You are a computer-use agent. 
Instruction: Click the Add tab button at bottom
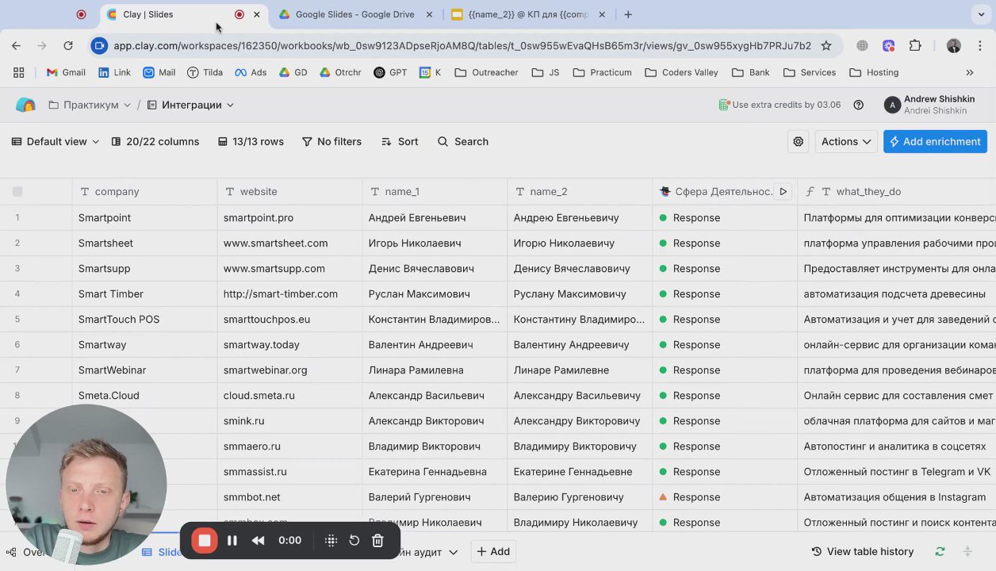492,551
